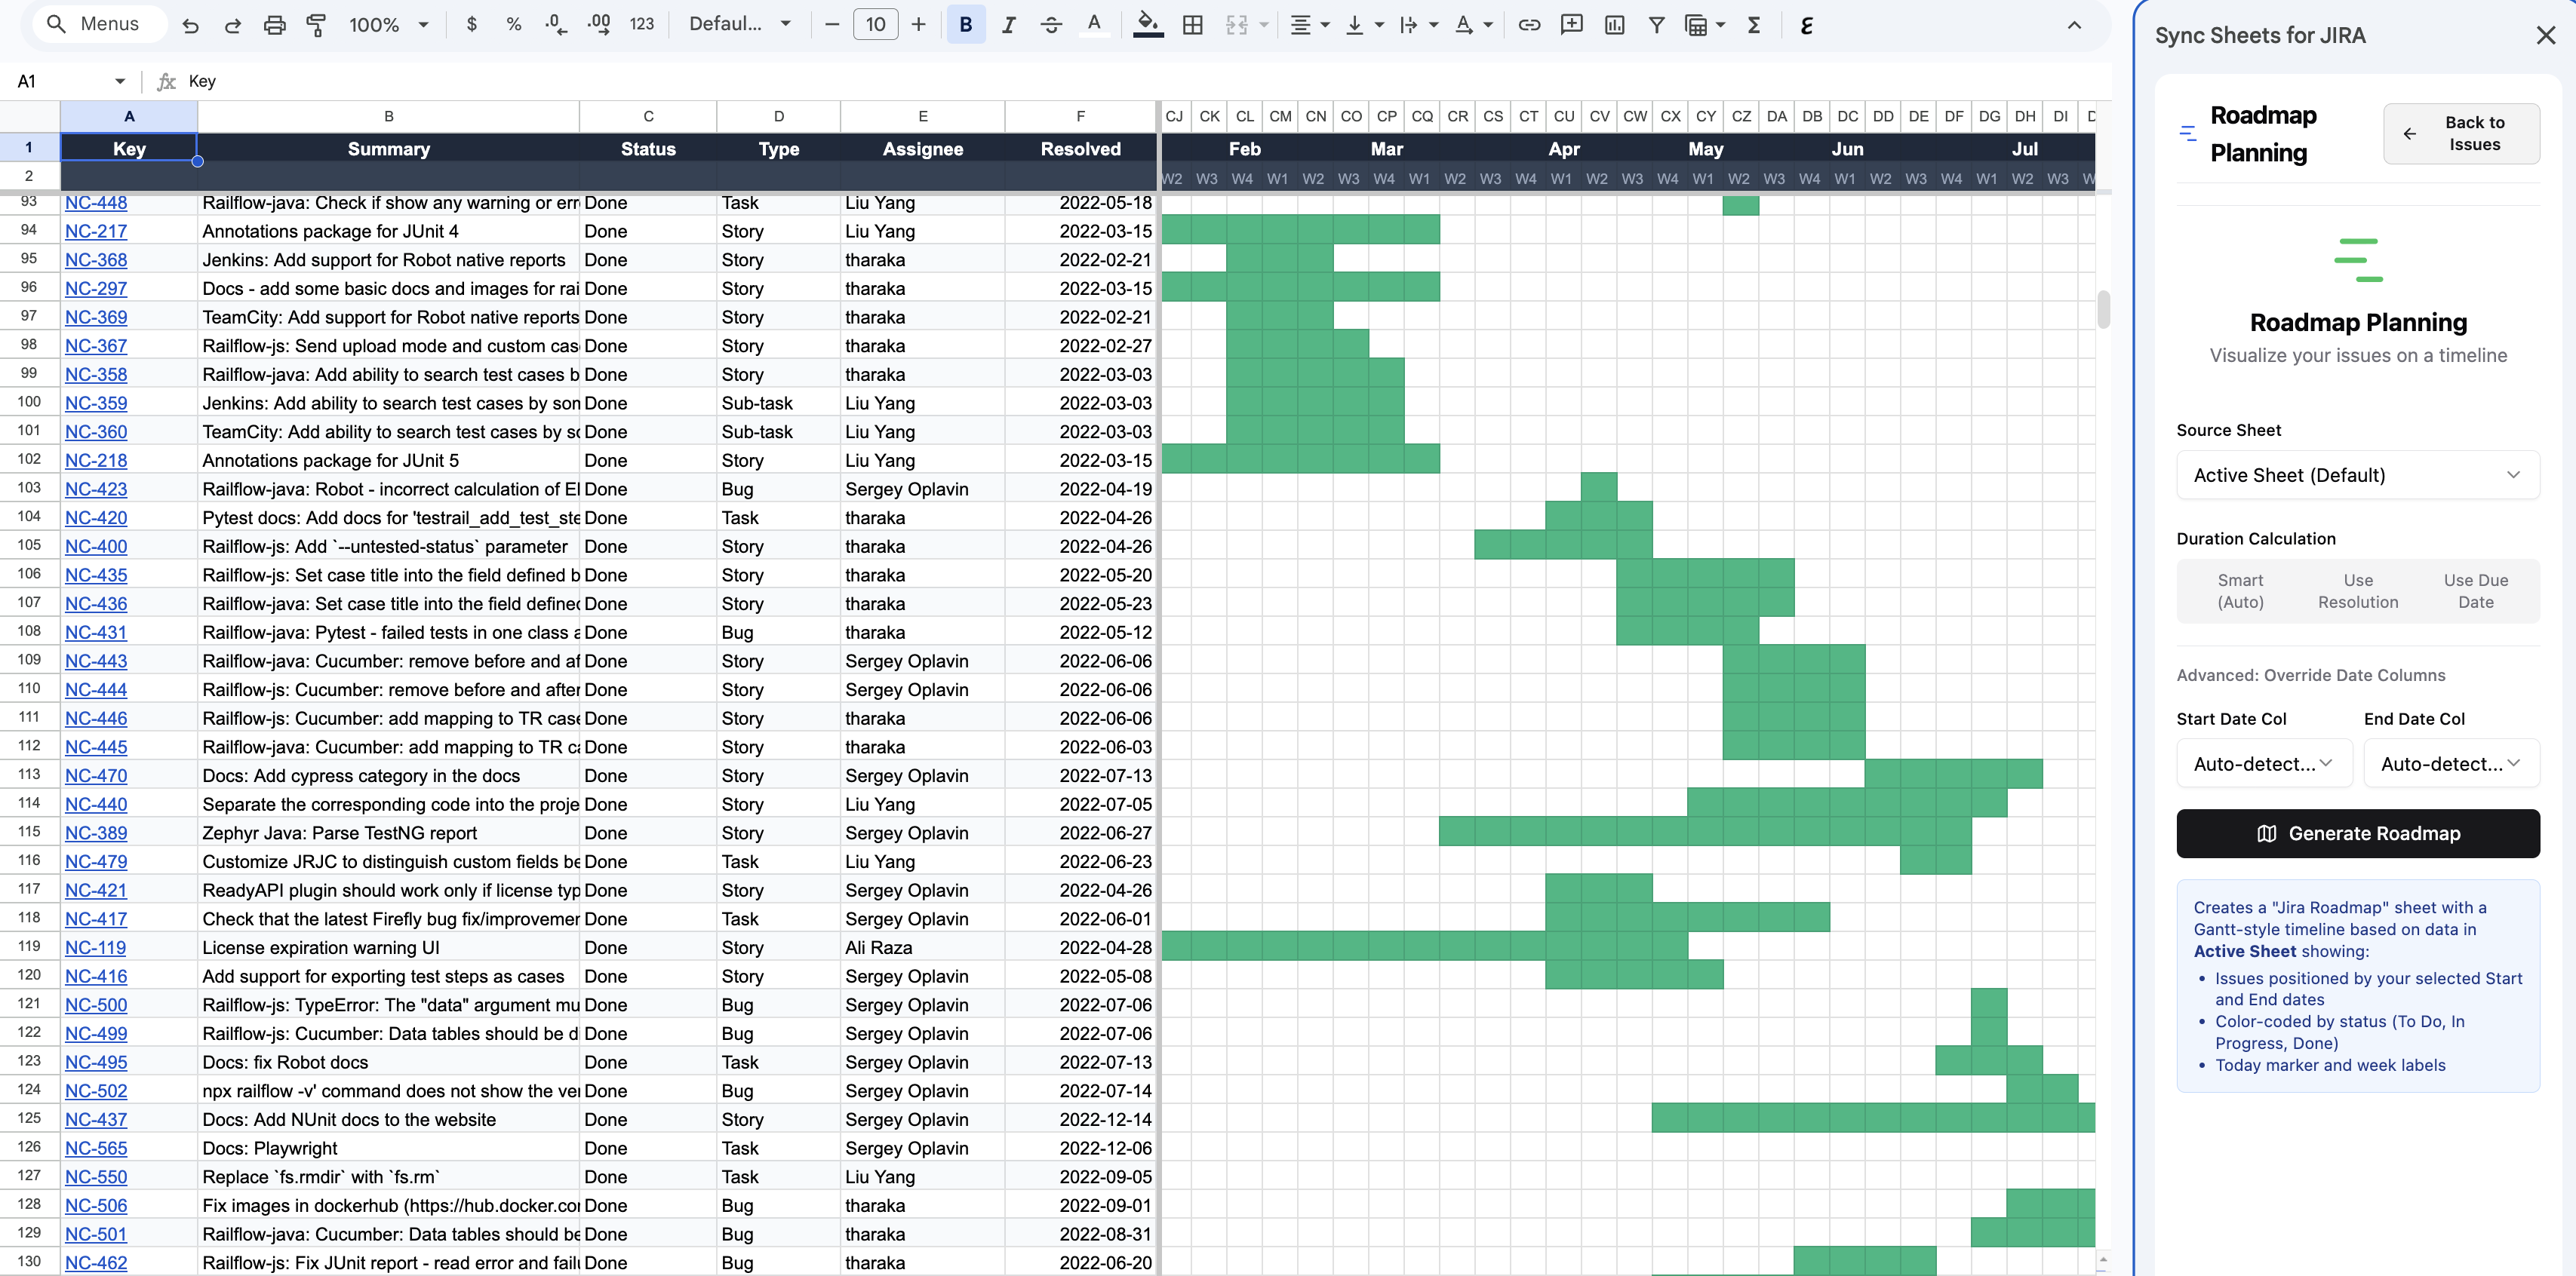2576x1276 pixels.
Task: Open the NC-448 issue link
Action: click(x=96, y=202)
